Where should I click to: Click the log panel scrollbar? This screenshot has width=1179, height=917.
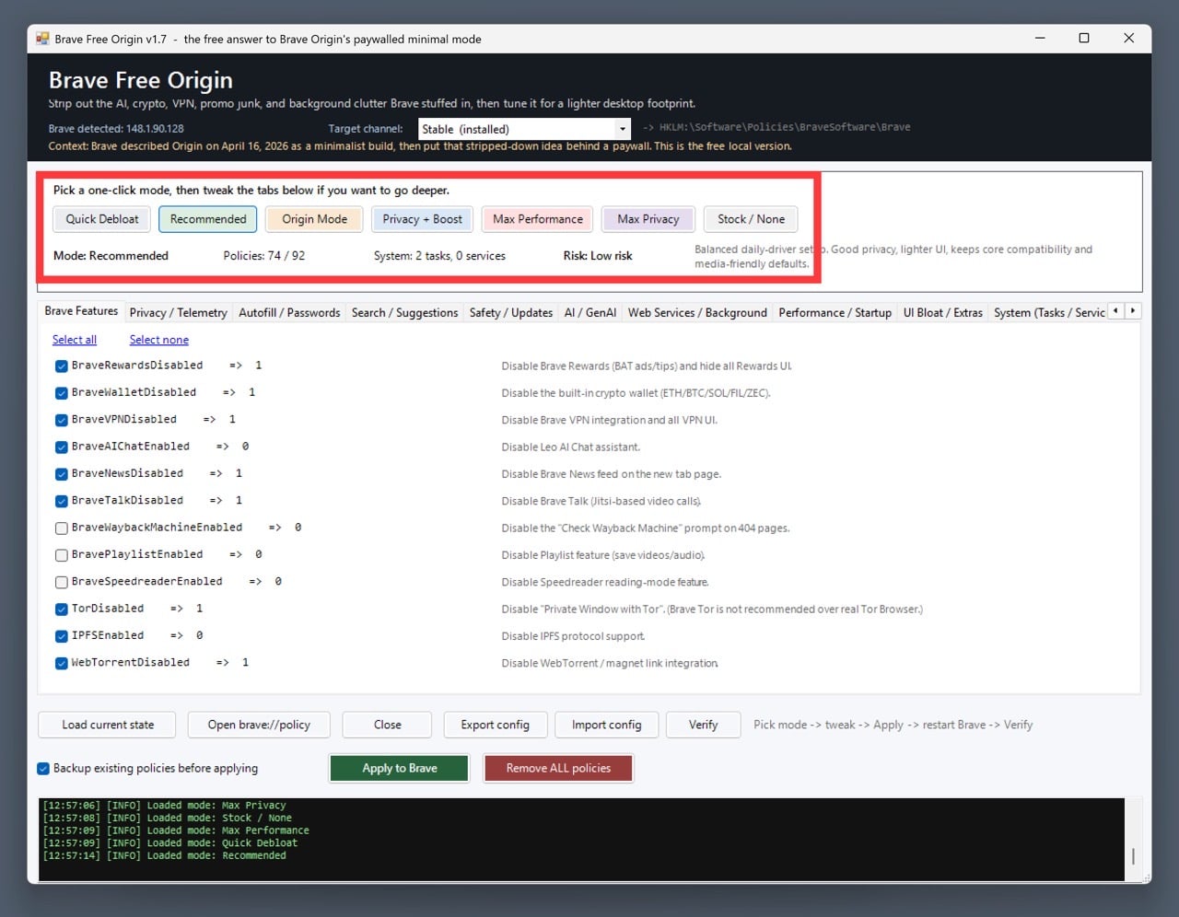tap(1133, 856)
